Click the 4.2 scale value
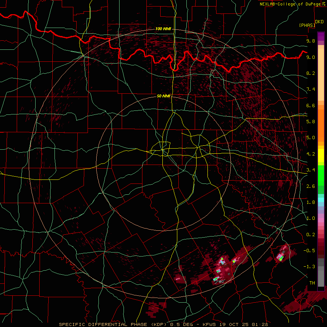The image size is (327, 327). [x=311, y=154]
